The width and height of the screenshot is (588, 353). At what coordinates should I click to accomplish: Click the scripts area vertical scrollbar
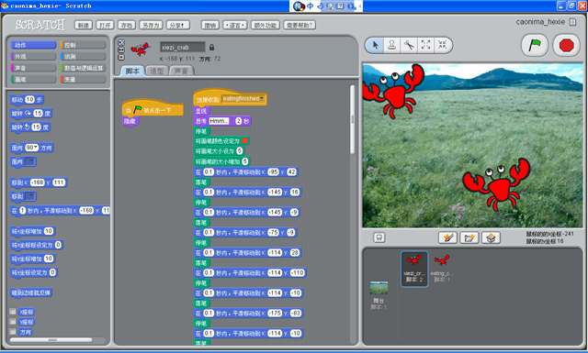352,120
